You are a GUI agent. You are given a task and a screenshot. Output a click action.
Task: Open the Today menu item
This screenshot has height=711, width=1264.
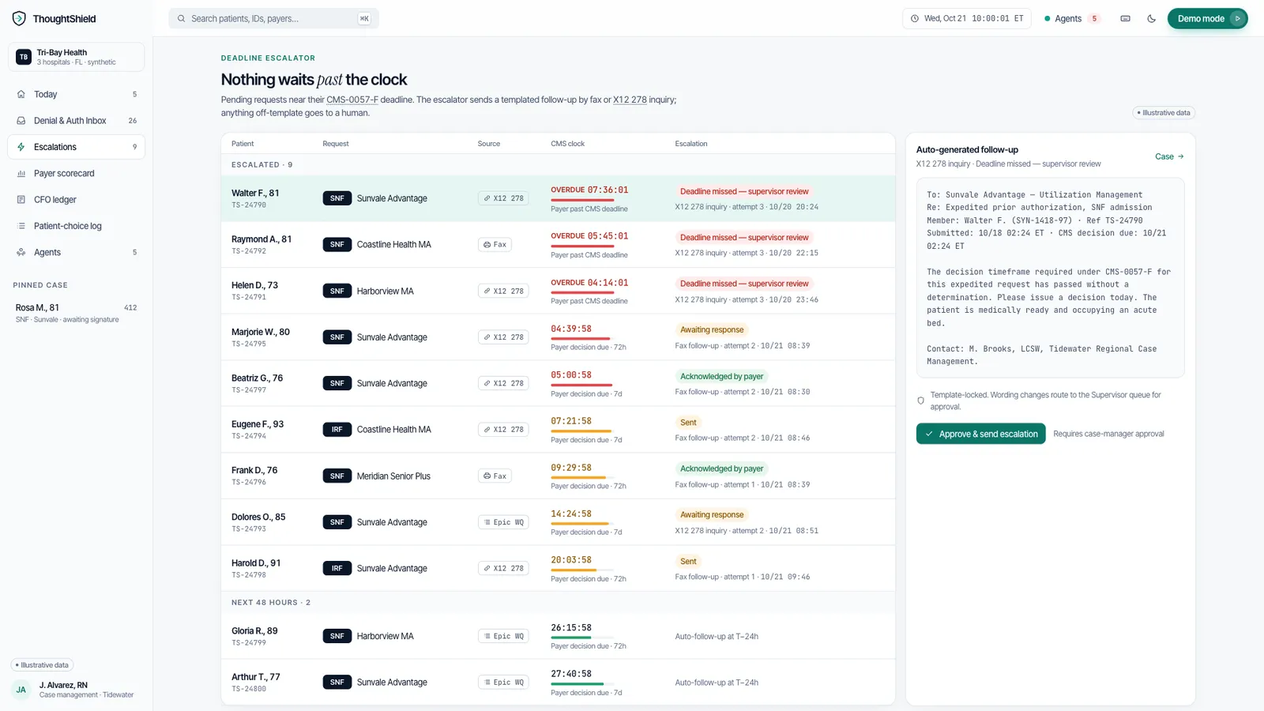pos(77,94)
